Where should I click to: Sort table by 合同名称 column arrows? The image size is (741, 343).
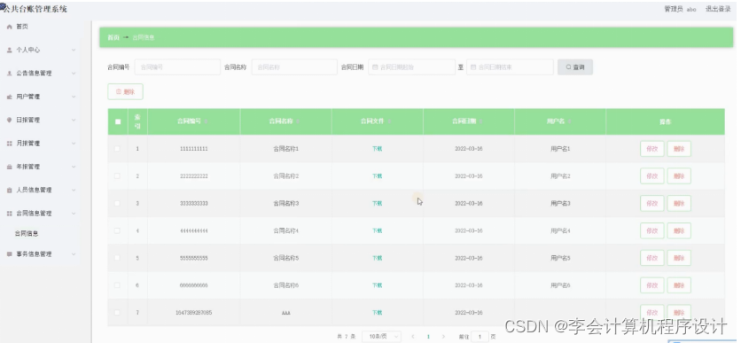(298, 121)
